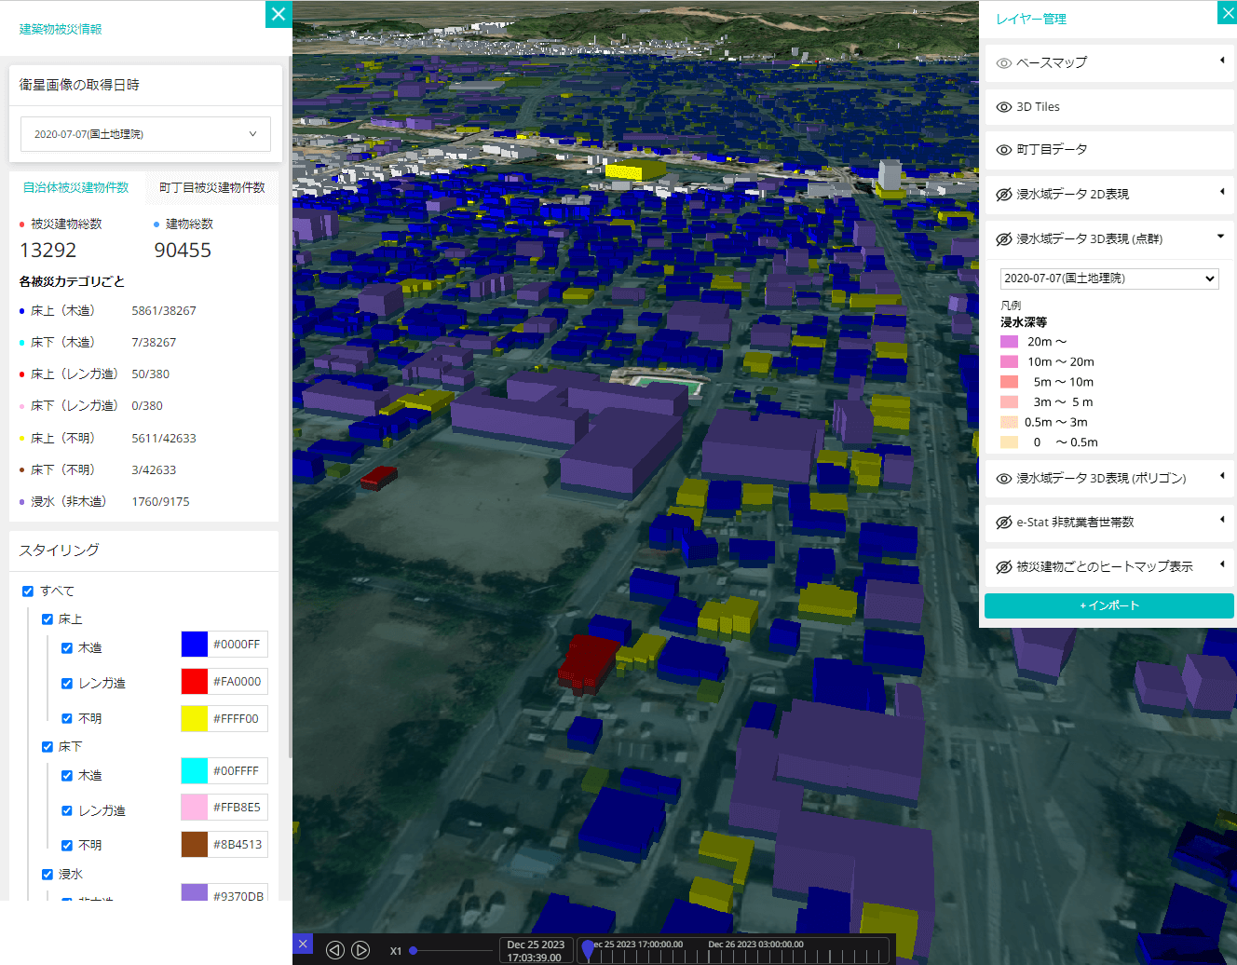Click the レイヤー管理 panel title
The width and height of the screenshot is (1237, 965).
coord(1031,20)
